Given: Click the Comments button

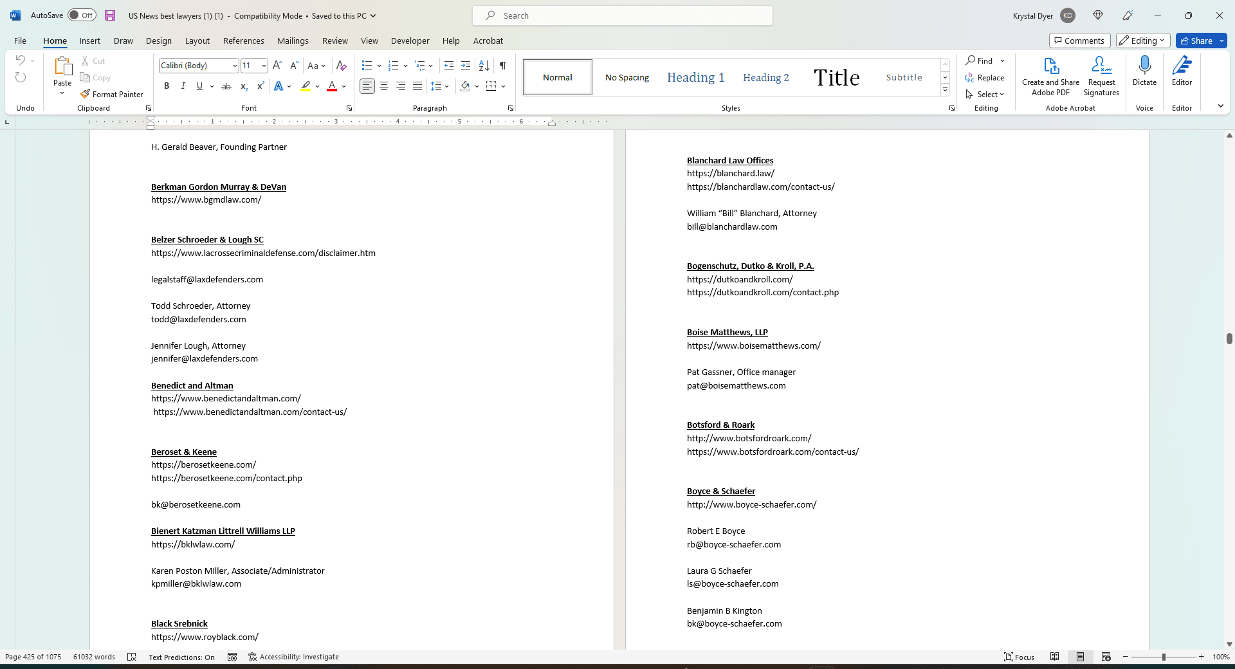Looking at the screenshot, I should tap(1079, 41).
